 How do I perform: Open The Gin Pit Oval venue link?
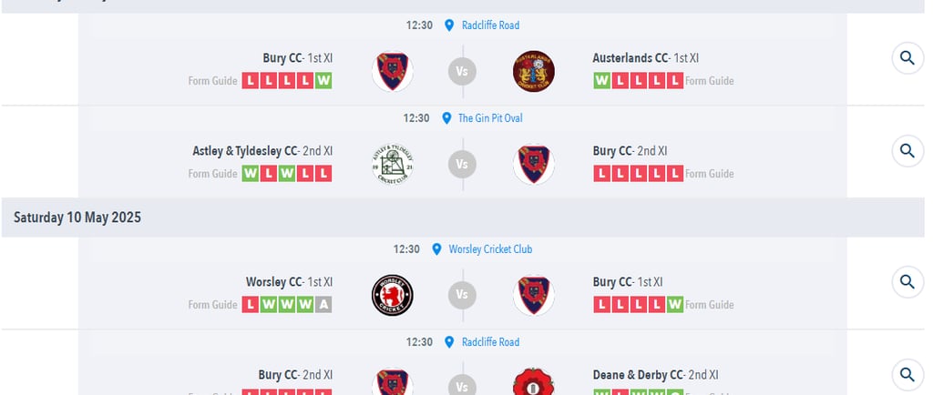(490, 118)
